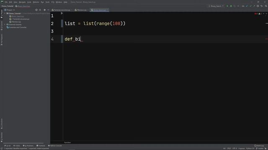The image size is (268, 150).
Task: Open the View menu
Action: [15, 2]
